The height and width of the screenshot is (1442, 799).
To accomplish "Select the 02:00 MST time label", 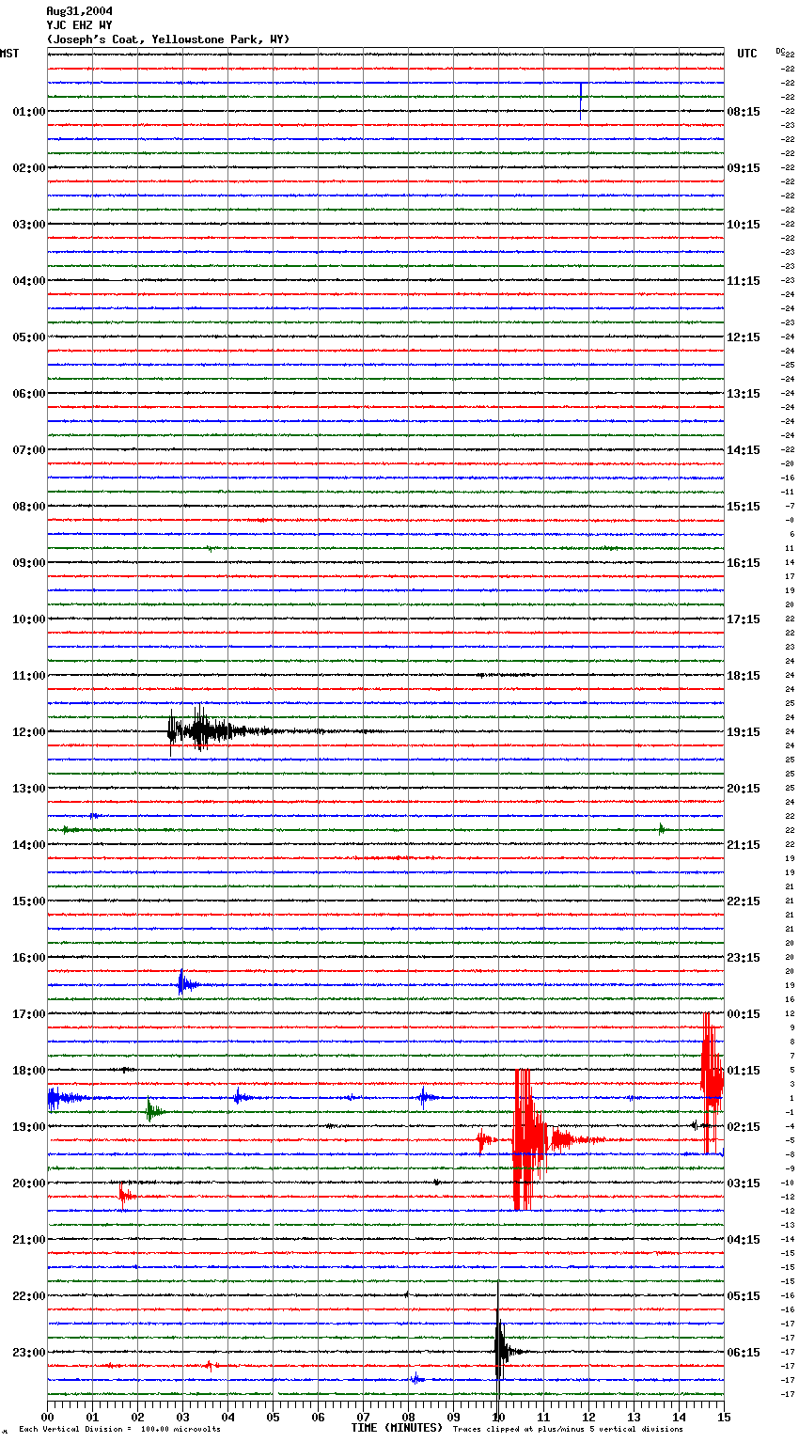I will (x=29, y=167).
